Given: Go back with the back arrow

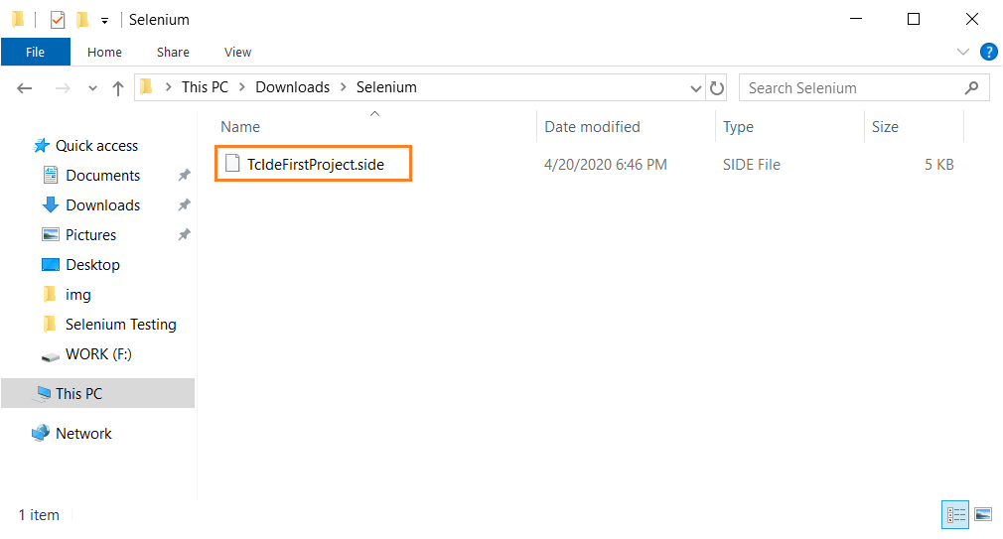Looking at the screenshot, I should point(24,88).
